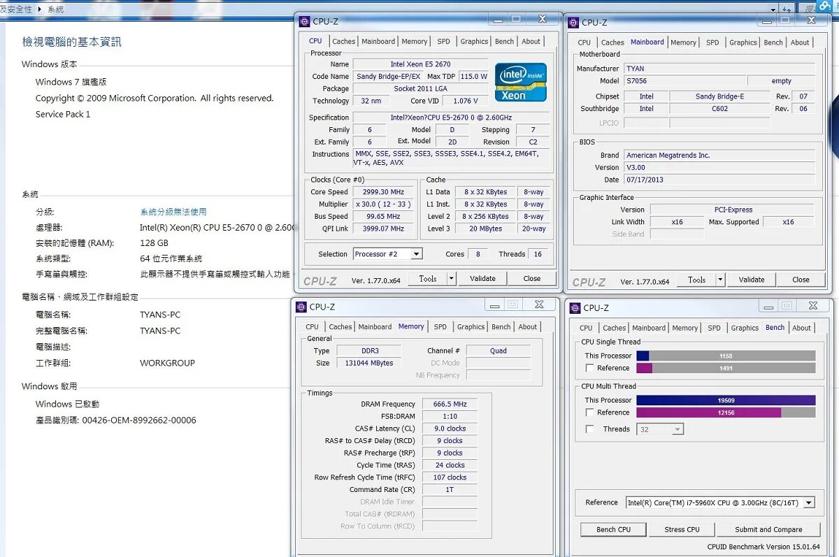Click This Processor multi thread bar 19509
This screenshot has height=557, width=839.
726,400
